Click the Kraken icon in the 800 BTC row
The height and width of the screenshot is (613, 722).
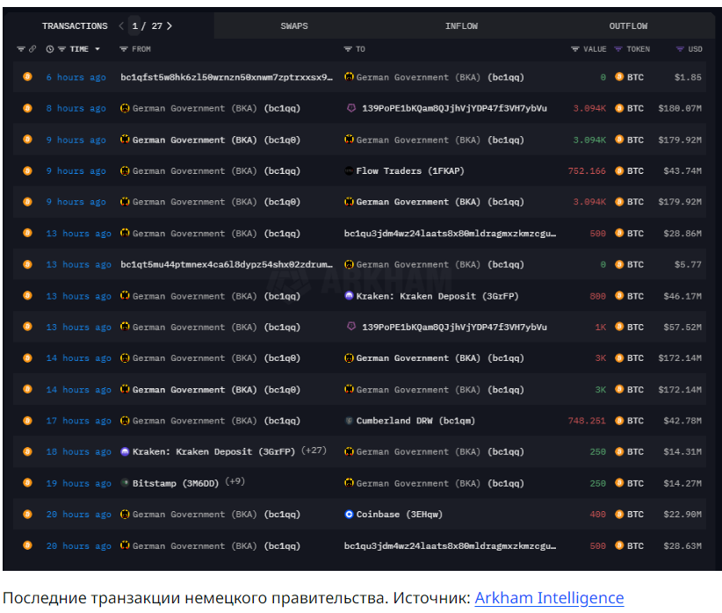coord(349,296)
